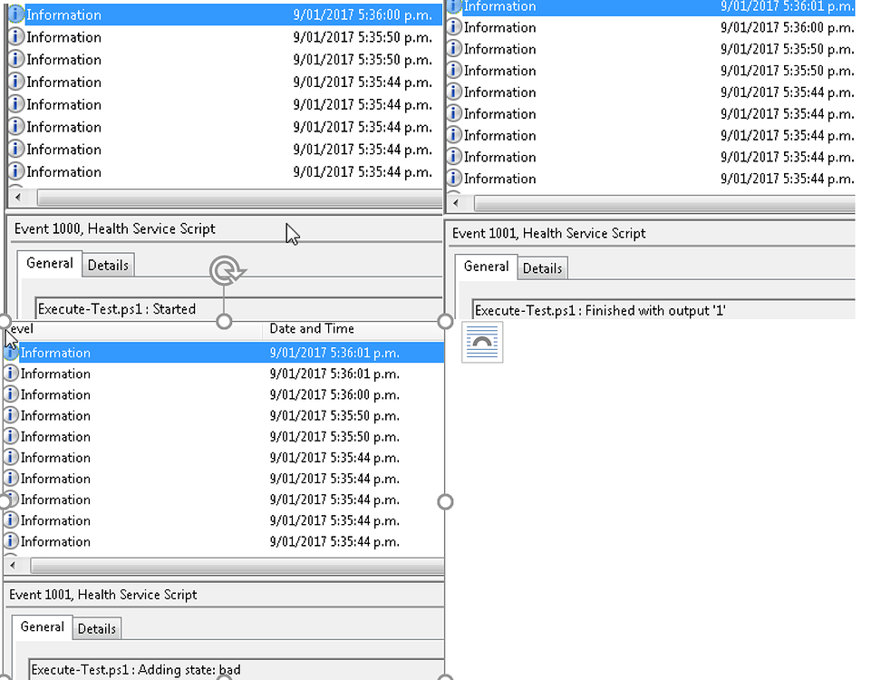Select the highlighted 5:36:00 Information event
This screenshot has width=881, height=680.
coord(136,15)
